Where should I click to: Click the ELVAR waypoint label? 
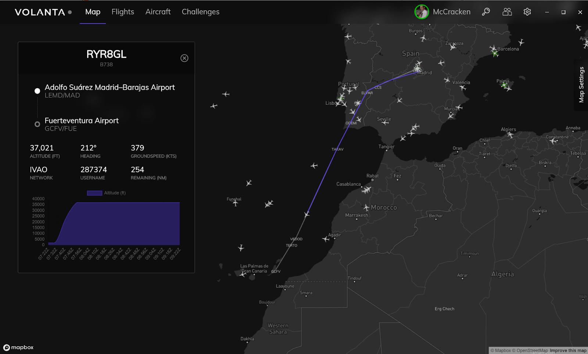click(x=367, y=93)
